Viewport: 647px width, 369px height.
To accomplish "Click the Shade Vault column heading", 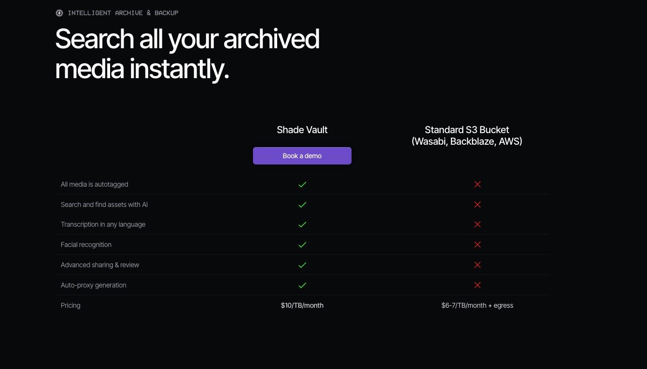I will [302, 130].
